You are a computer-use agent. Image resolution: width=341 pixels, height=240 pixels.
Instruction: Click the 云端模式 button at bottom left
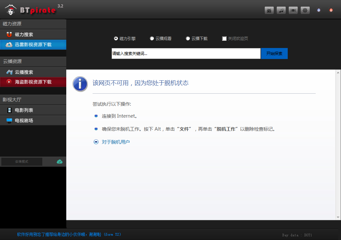[x=21, y=161]
